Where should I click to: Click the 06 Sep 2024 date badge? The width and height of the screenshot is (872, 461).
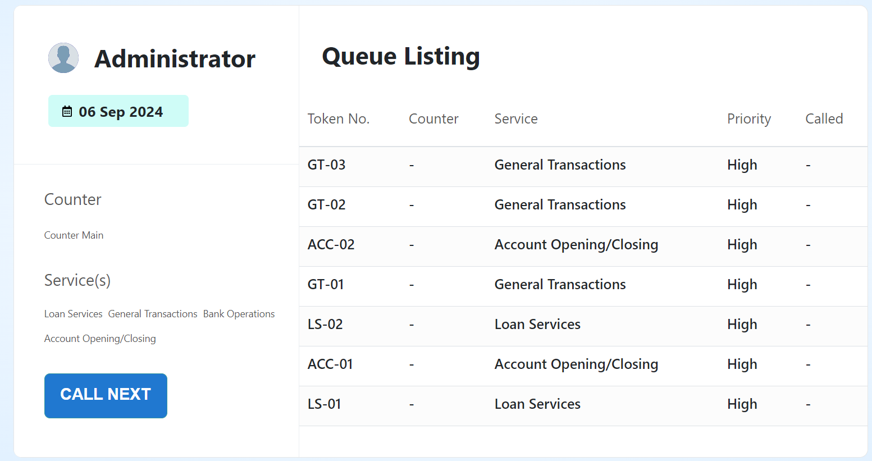118,111
